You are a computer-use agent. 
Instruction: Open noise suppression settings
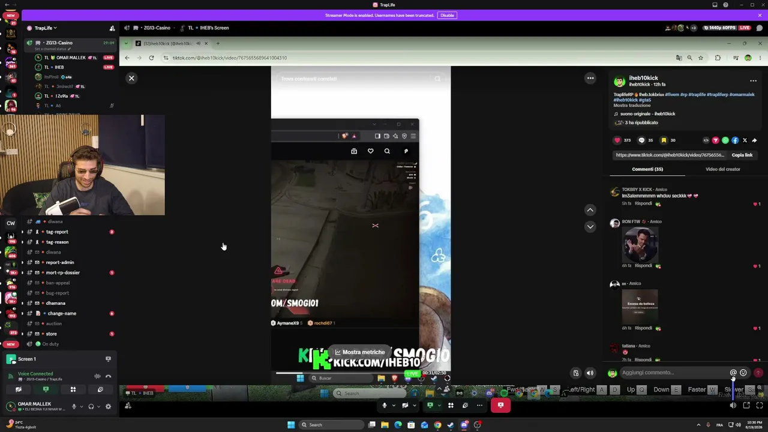coord(97,377)
